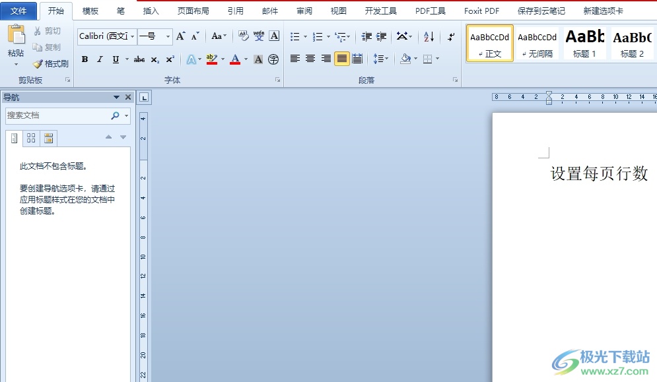Insert an enclosed character

coord(273,59)
